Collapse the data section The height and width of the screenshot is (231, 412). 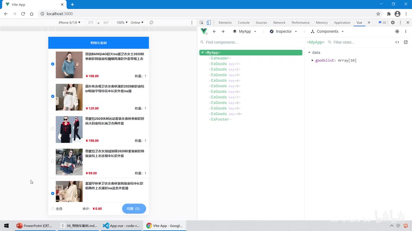[309, 53]
